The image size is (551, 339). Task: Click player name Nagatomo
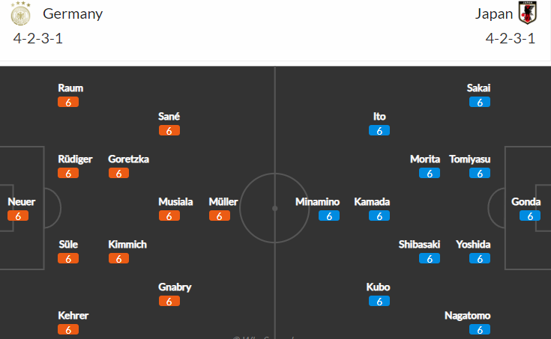(467, 316)
